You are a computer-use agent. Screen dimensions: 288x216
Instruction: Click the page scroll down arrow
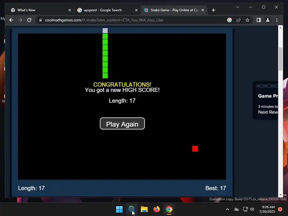(280, 195)
